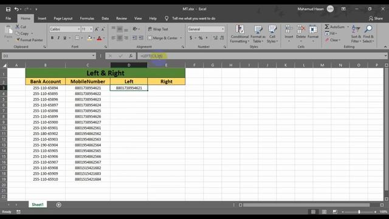Align cell text to the left

[114, 38]
